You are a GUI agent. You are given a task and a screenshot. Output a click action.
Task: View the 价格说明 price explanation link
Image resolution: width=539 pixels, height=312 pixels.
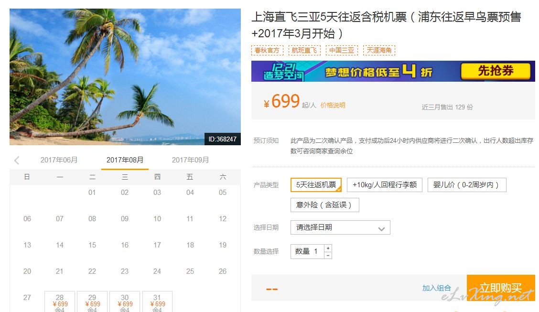[x=333, y=105]
